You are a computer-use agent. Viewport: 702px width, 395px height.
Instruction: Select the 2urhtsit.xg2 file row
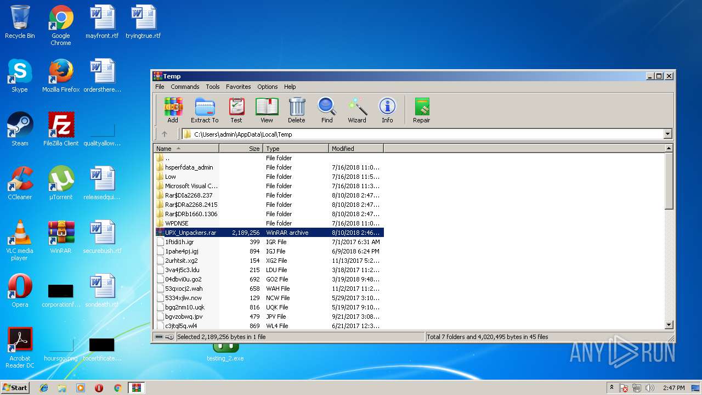(x=269, y=261)
